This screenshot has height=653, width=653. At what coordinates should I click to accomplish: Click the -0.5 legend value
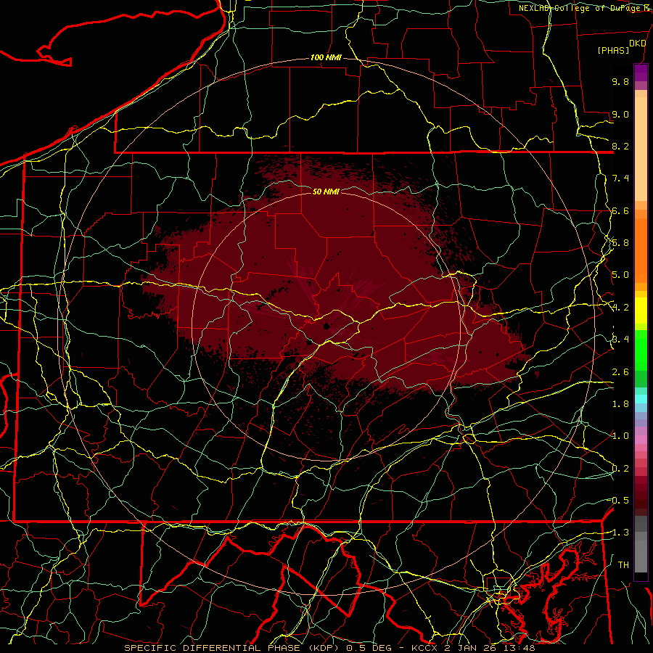tap(619, 501)
